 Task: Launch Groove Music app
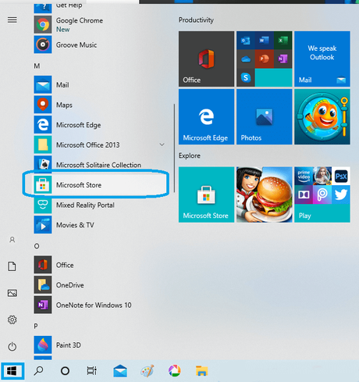[x=99, y=45]
